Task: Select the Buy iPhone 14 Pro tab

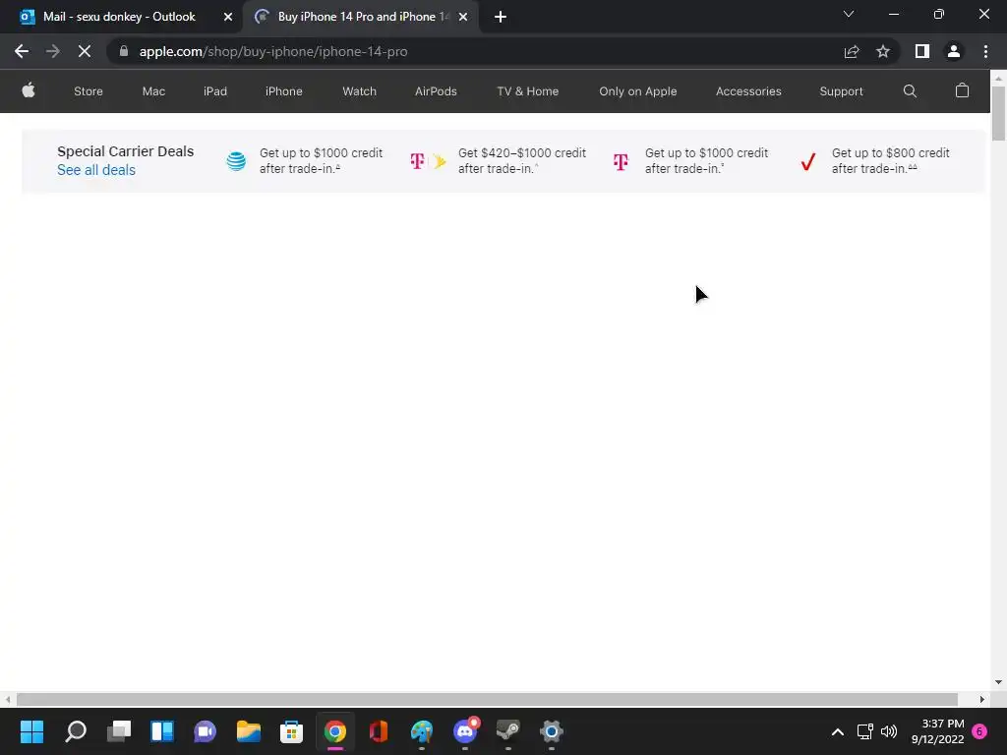Action: [x=361, y=17]
